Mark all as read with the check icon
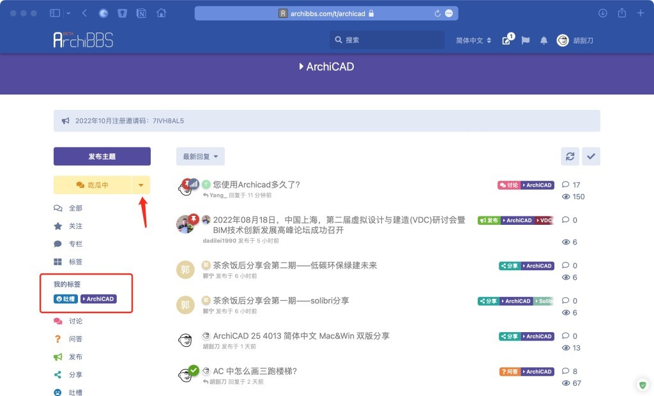This screenshot has width=654, height=396. click(591, 156)
